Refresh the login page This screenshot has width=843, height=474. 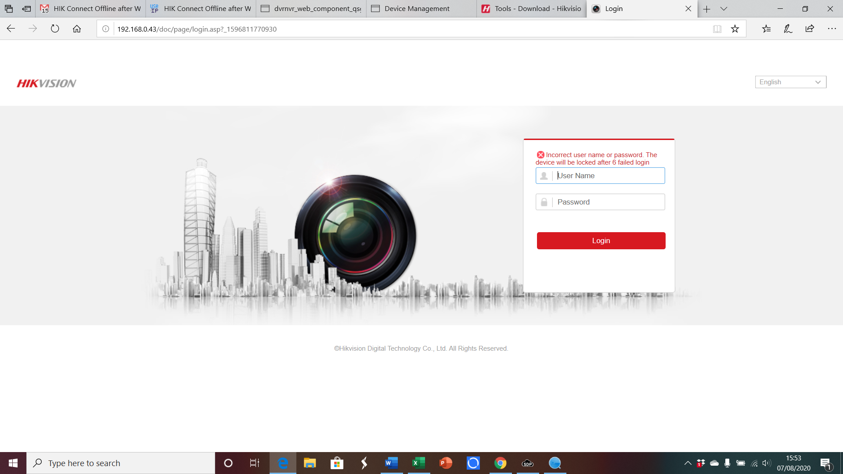(x=55, y=29)
